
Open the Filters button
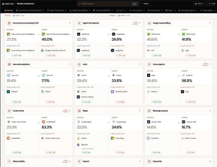[145, 4]
